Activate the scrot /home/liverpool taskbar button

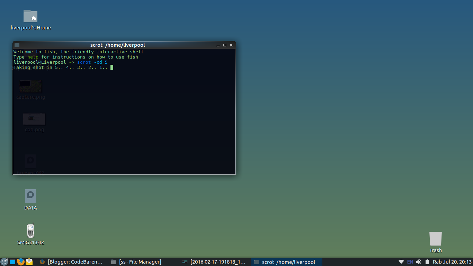point(286,262)
